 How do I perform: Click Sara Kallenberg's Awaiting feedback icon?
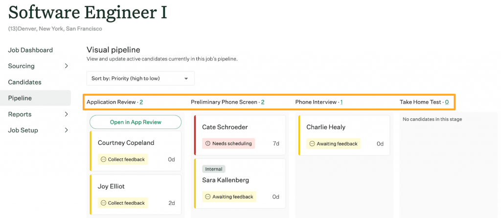click(x=207, y=197)
